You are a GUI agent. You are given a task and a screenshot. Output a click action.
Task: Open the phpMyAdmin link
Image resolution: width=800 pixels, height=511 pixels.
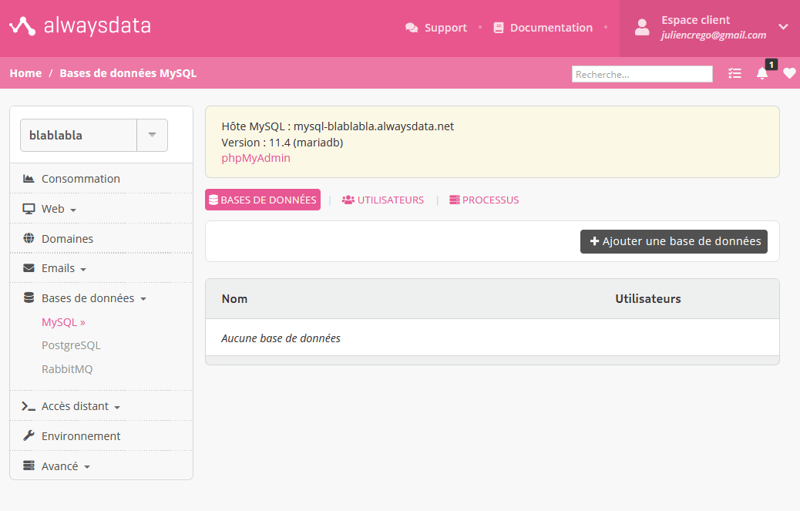256,158
